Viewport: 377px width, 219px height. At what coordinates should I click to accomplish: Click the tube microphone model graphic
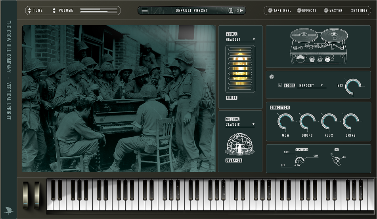(240, 69)
